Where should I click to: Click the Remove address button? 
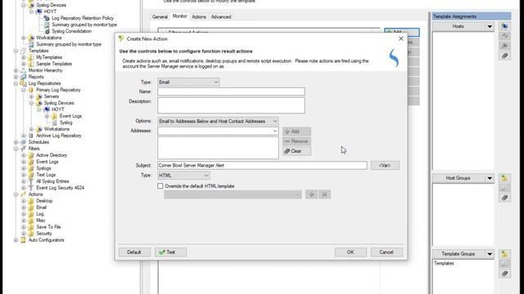coord(296,141)
